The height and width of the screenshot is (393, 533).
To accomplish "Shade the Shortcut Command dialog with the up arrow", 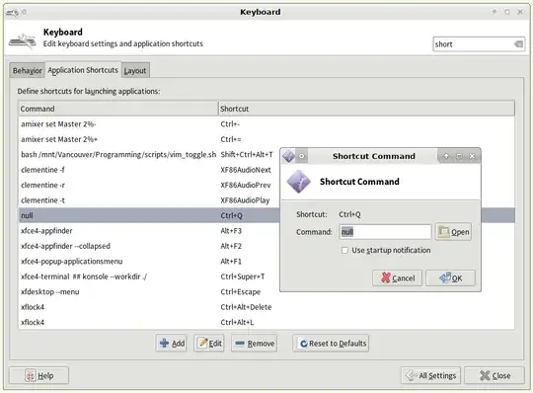I will pyautogui.click(x=446, y=156).
